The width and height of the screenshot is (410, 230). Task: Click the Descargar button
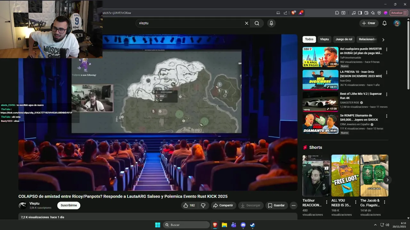[x=250, y=205]
